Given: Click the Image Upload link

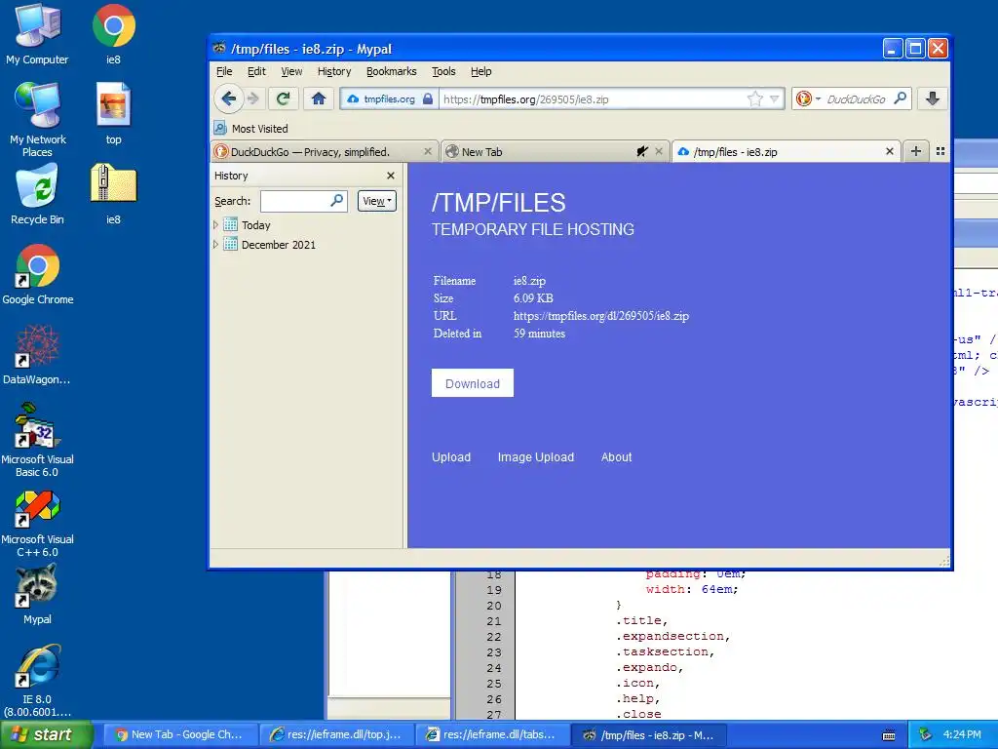Looking at the screenshot, I should pyautogui.click(x=536, y=457).
